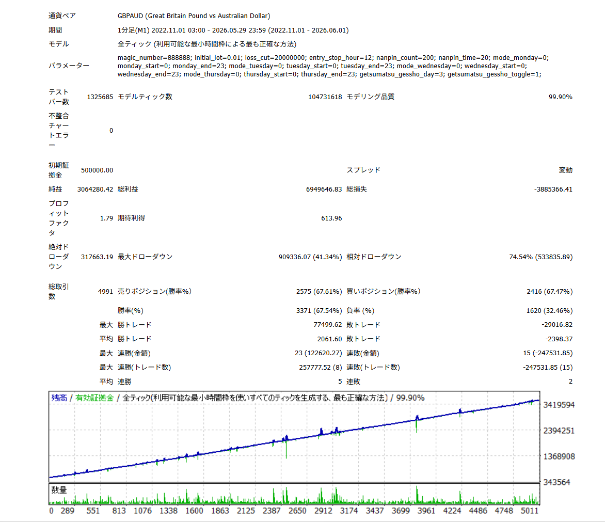Click the relative drawdown value 74.54% (533835.89)
Screen dimensions: 605x522
[540, 257]
